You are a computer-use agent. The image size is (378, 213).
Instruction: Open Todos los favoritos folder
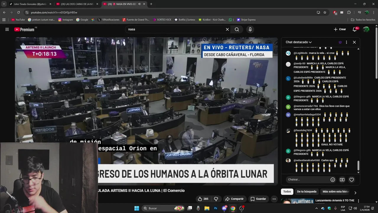[363, 20]
